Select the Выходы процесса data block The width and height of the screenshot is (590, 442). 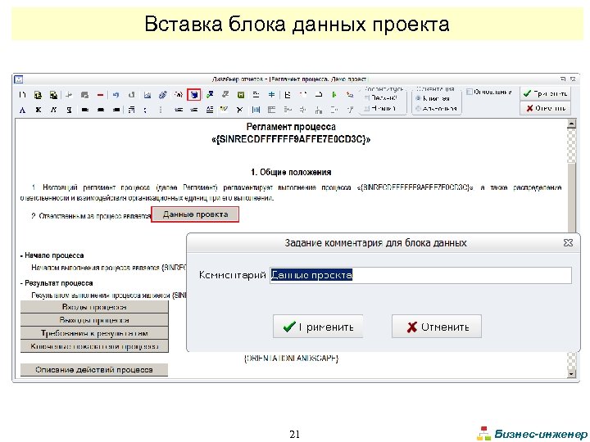(x=94, y=320)
